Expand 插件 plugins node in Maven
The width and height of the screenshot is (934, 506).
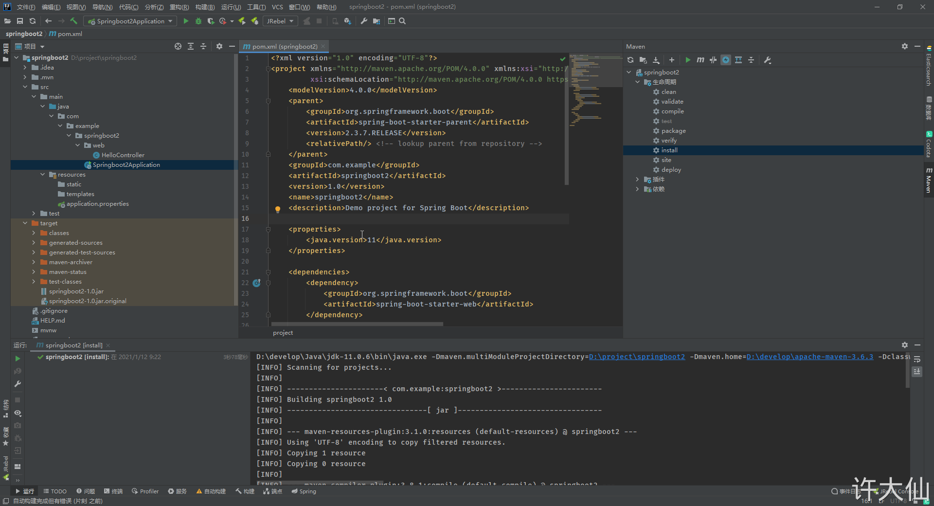[x=637, y=180]
